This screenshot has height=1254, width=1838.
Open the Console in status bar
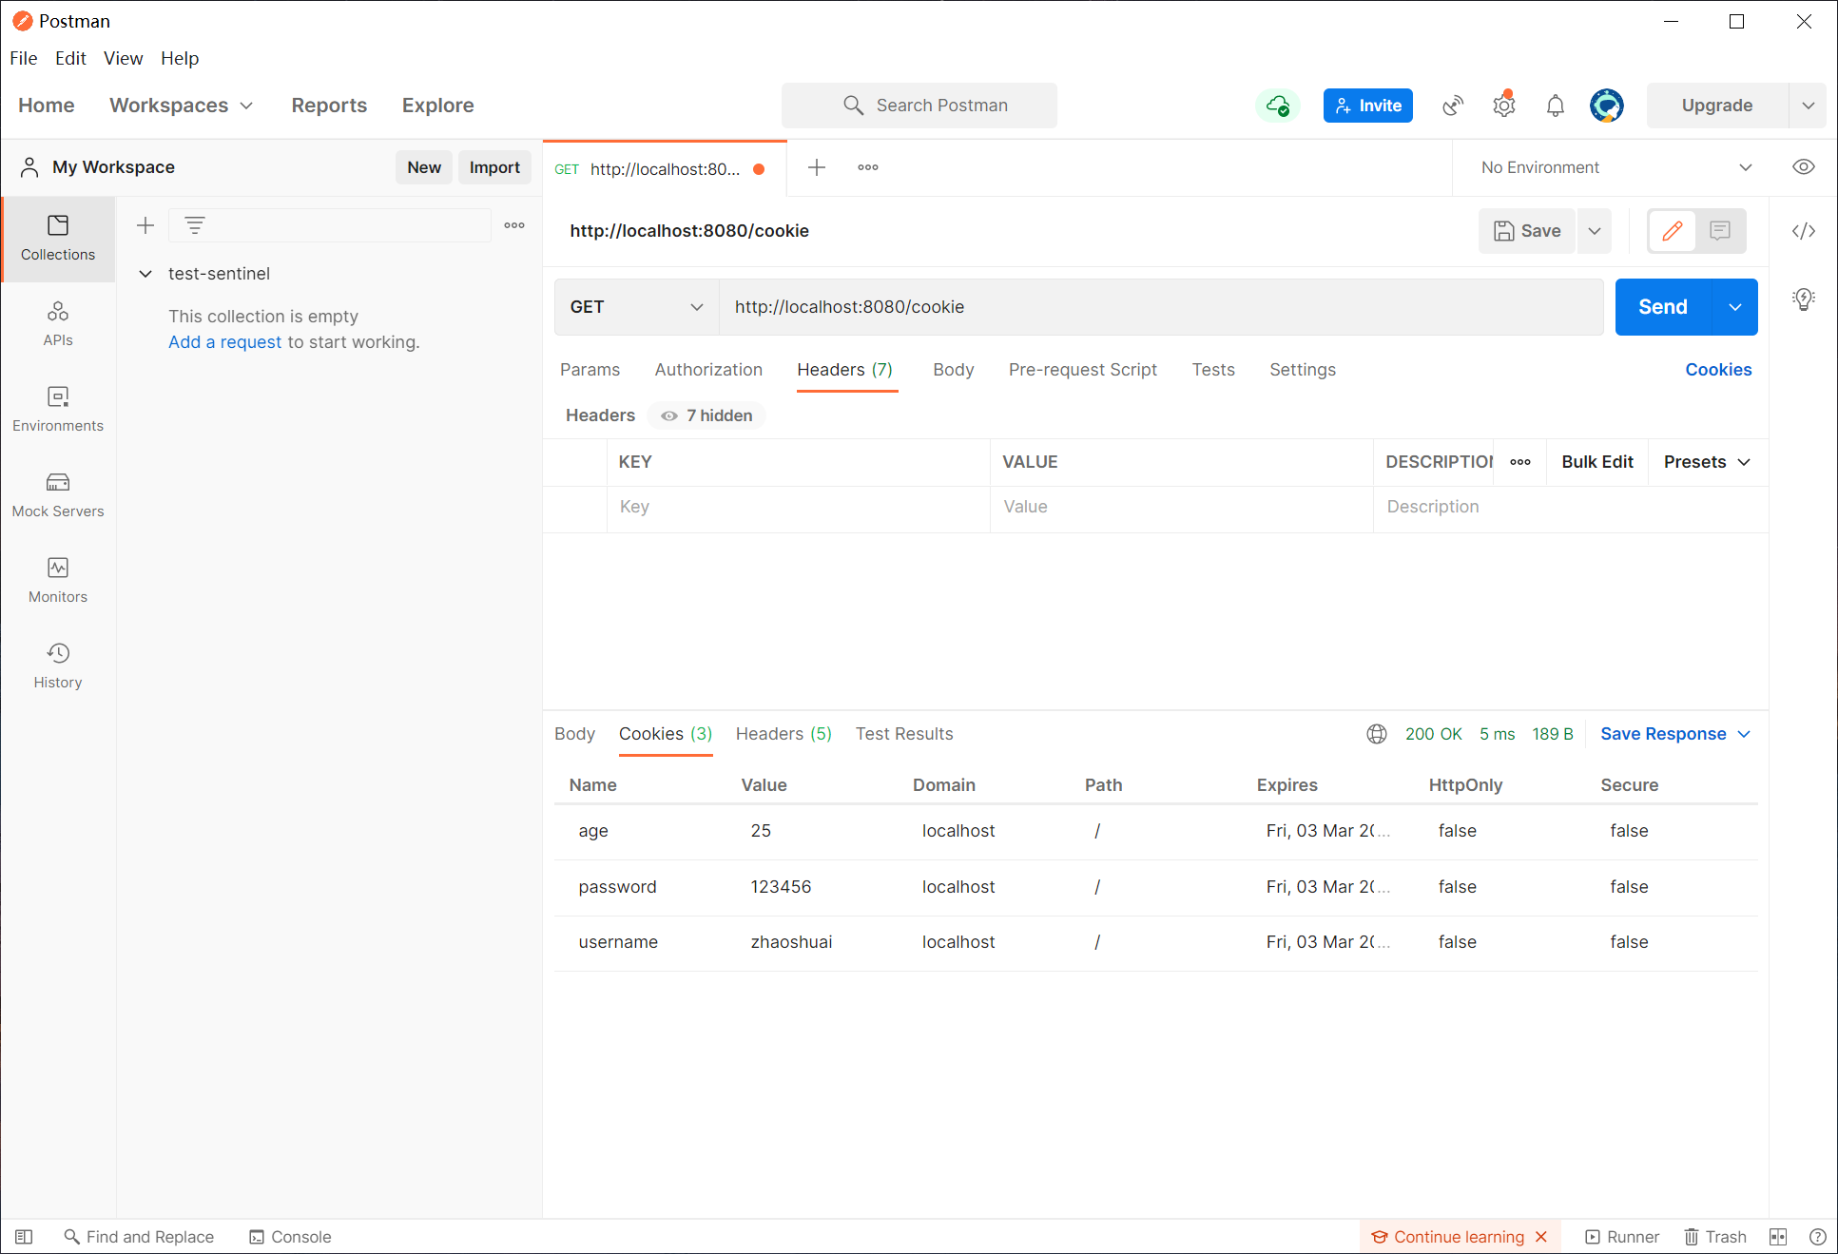290,1237
